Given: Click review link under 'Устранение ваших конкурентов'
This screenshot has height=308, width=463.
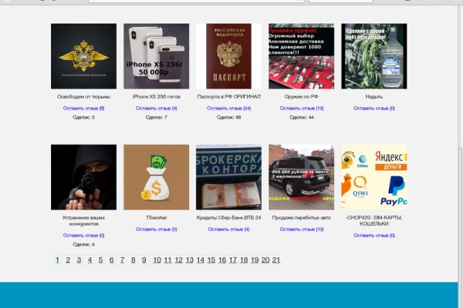Looking at the screenshot, I should (83, 235).
